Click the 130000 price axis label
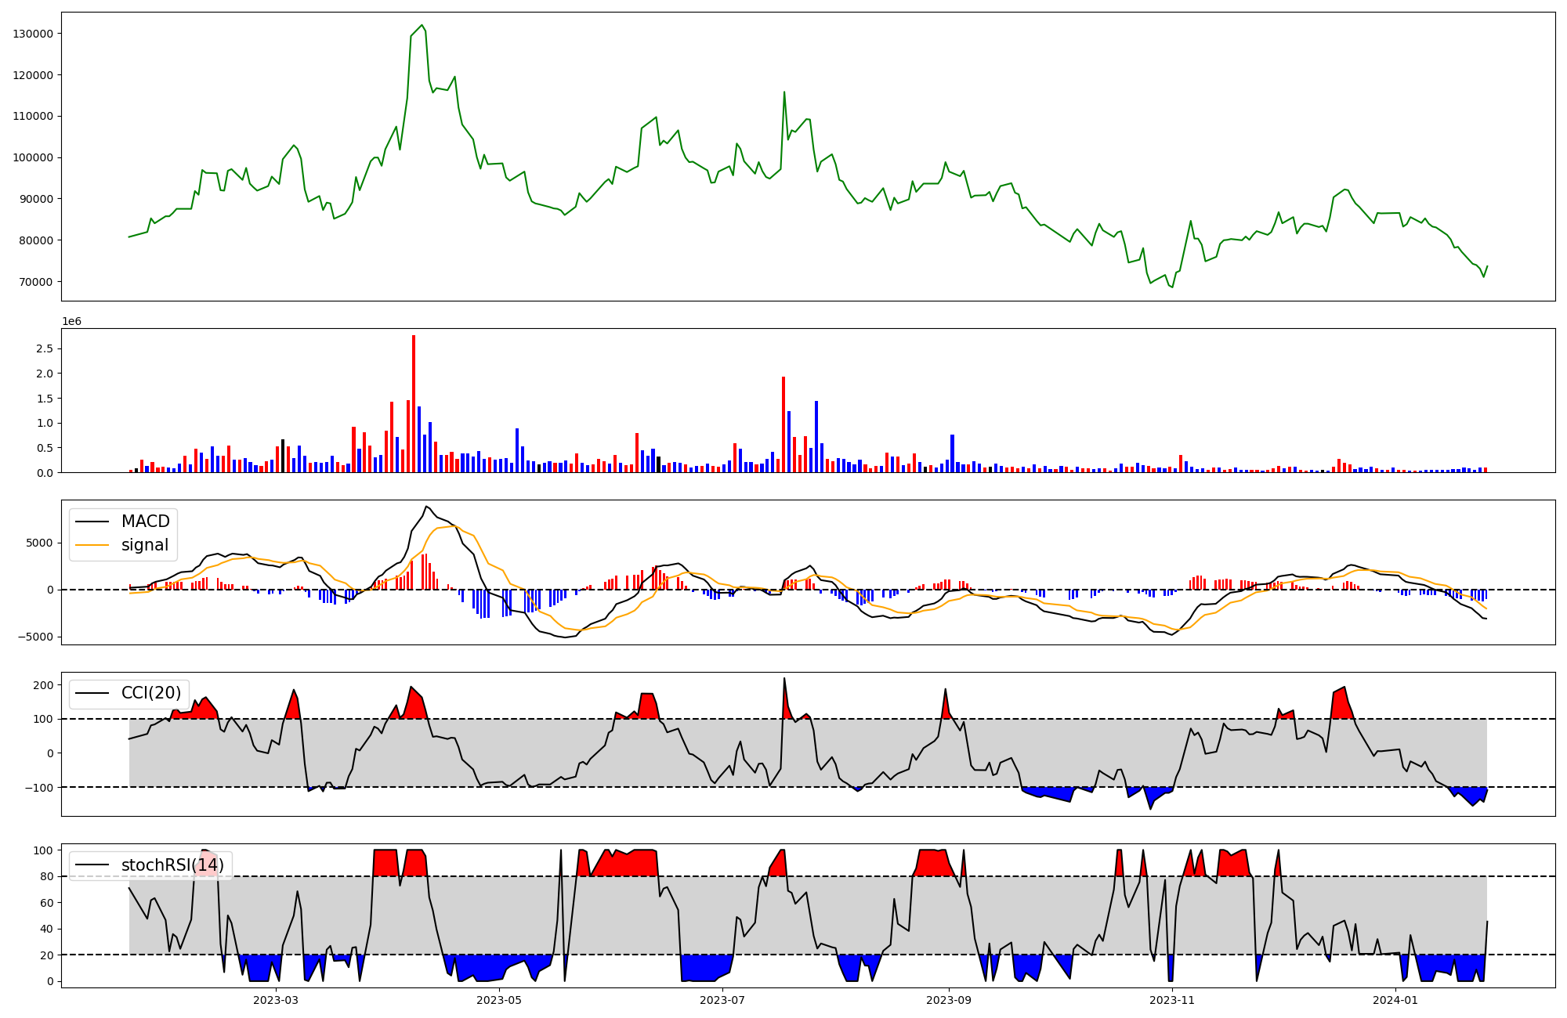 coord(33,34)
